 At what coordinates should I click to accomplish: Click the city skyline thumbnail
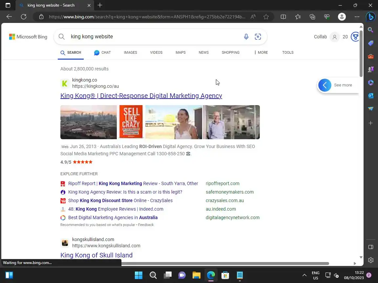(89, 122)
